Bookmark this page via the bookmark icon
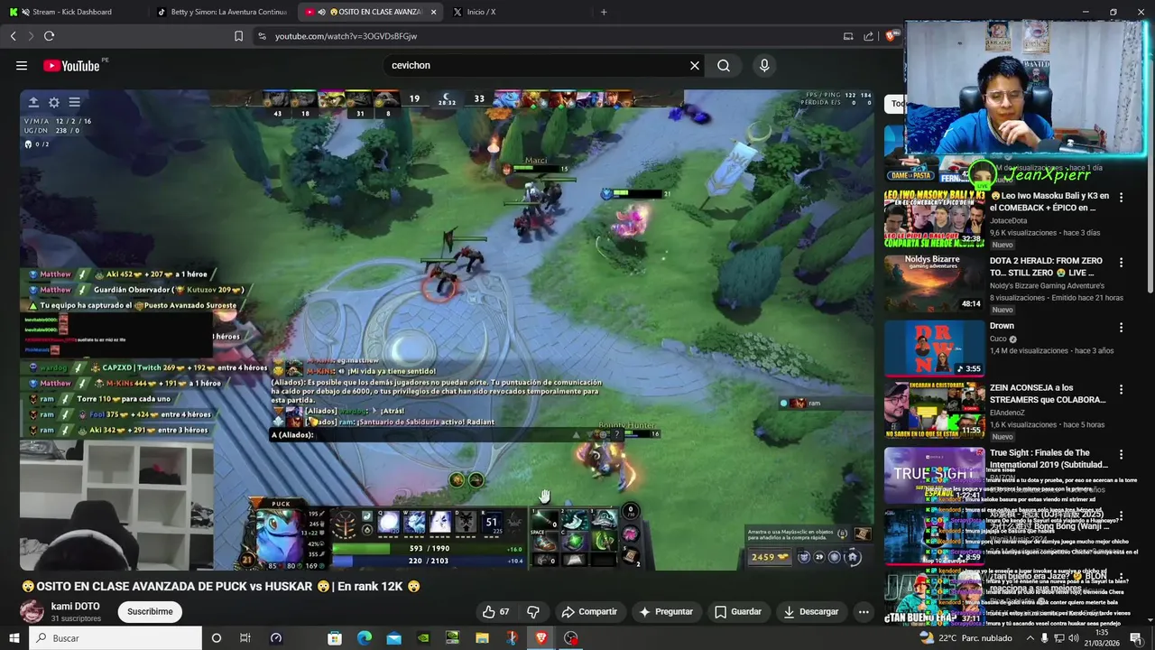Screen dimensions: 1155x650 pyautogui.click(x=238, y=36)
